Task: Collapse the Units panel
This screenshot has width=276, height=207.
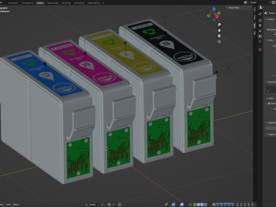Action: pos(270,40)
